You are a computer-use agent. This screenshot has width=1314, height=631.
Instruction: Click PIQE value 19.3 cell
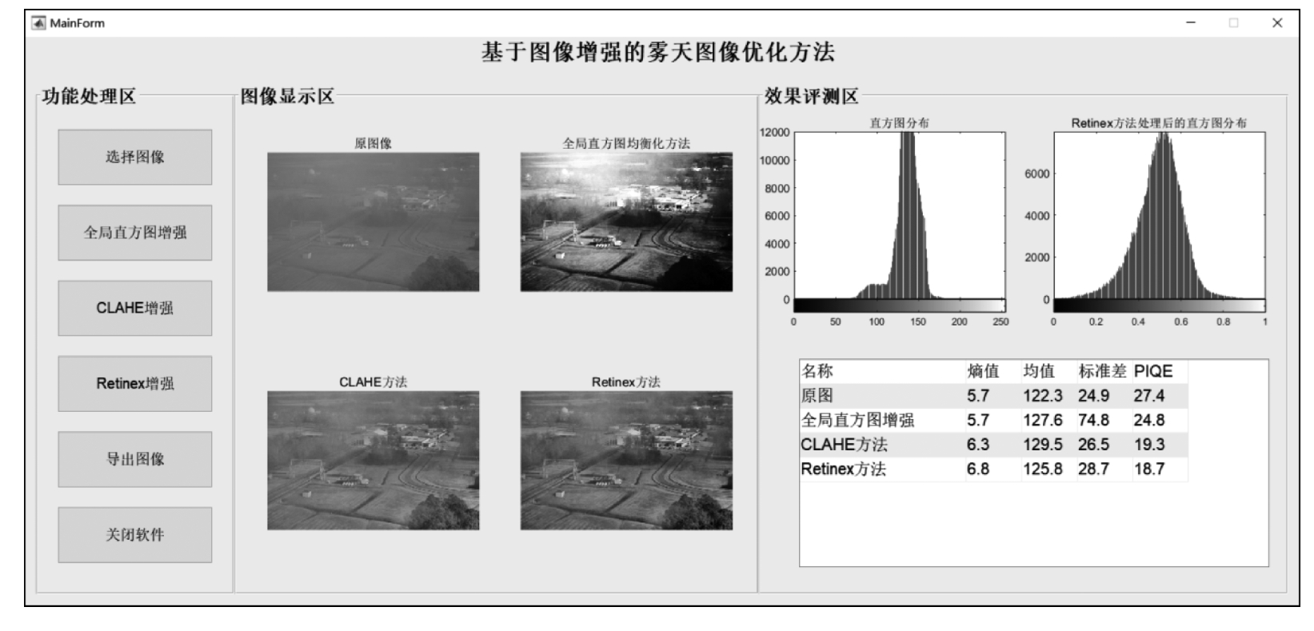point(1160,445)
